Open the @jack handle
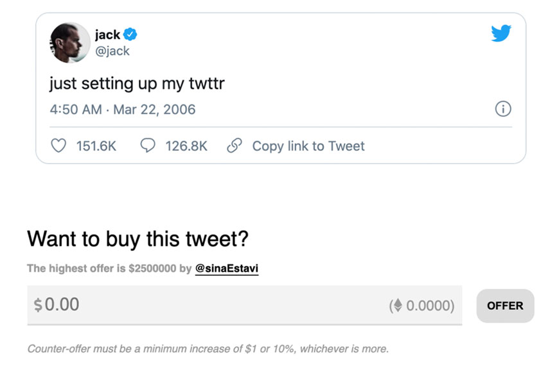The image size is (559, 372). coord(112,51)
